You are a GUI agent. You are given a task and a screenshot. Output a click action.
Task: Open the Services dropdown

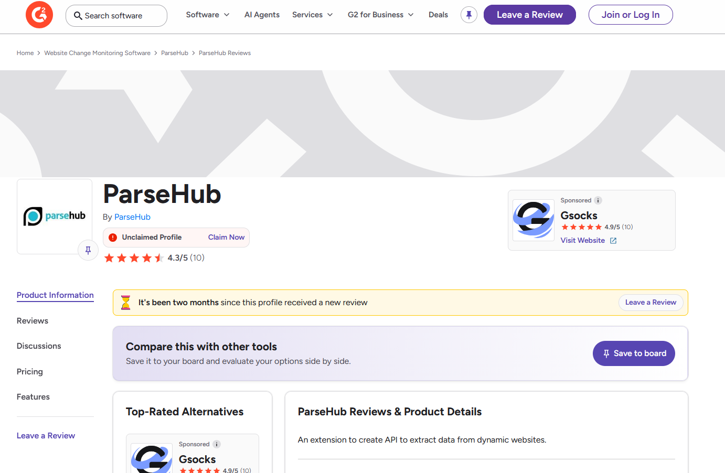click(312, 15)
